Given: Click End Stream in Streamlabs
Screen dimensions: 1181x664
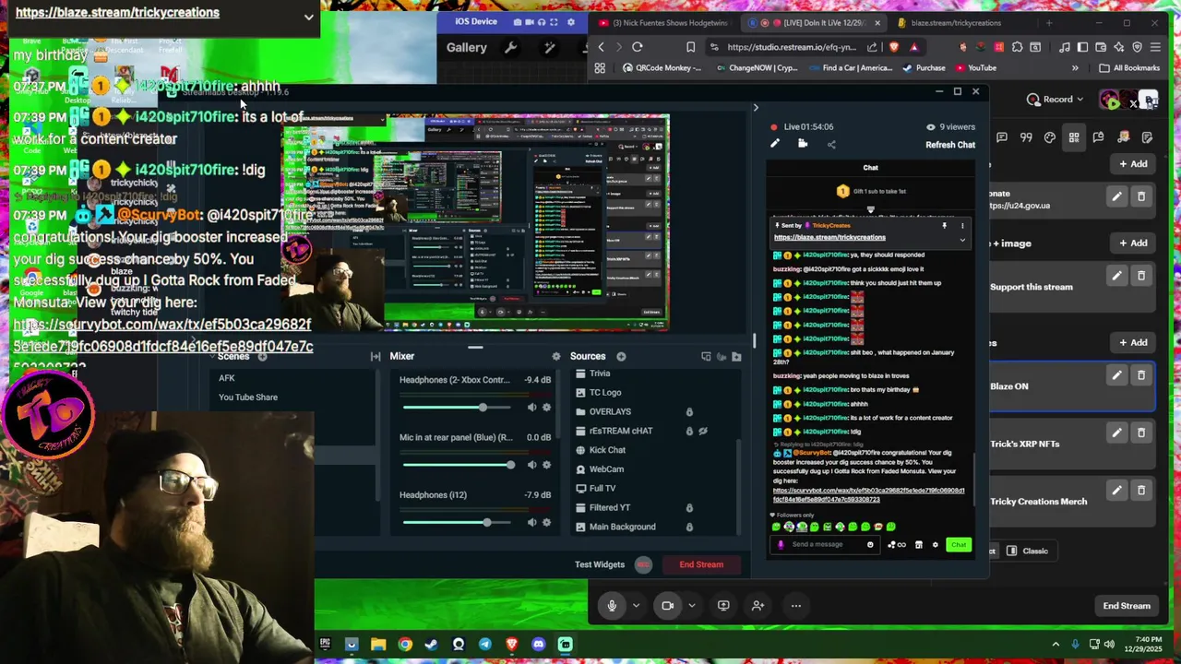Looking at the screenshot, I should point(701,564).
